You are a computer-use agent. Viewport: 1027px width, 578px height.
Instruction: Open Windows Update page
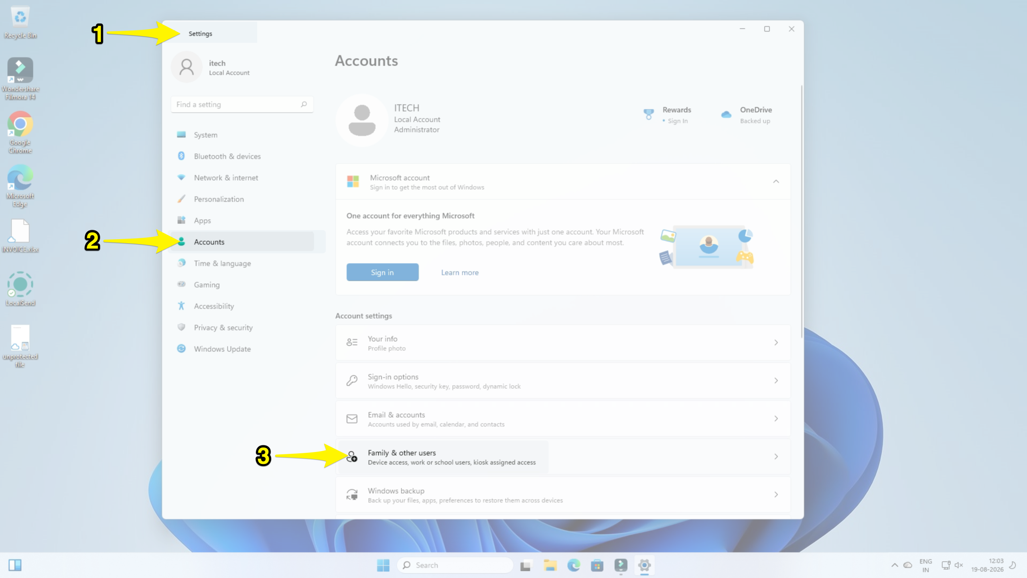(x=242, y=349)
